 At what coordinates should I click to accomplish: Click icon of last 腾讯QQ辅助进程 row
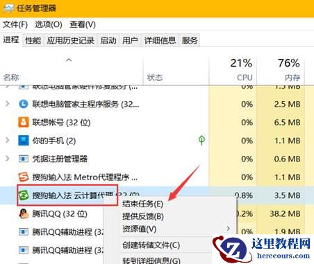tap(24, 250)
